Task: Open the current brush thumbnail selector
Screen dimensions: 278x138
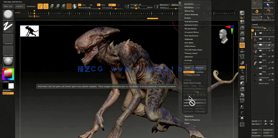Action: pos(8,15)
